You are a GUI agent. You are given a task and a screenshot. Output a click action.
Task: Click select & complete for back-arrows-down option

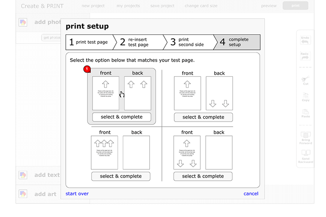tap(203, 117)
